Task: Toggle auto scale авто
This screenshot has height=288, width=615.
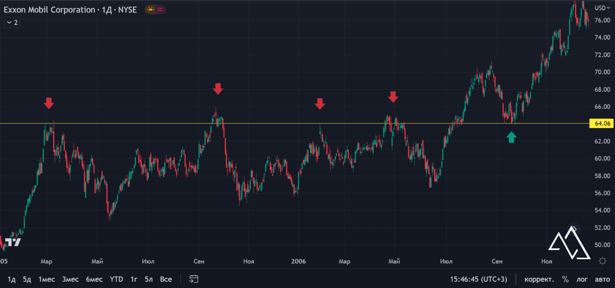Action: (x=602, y=279)
